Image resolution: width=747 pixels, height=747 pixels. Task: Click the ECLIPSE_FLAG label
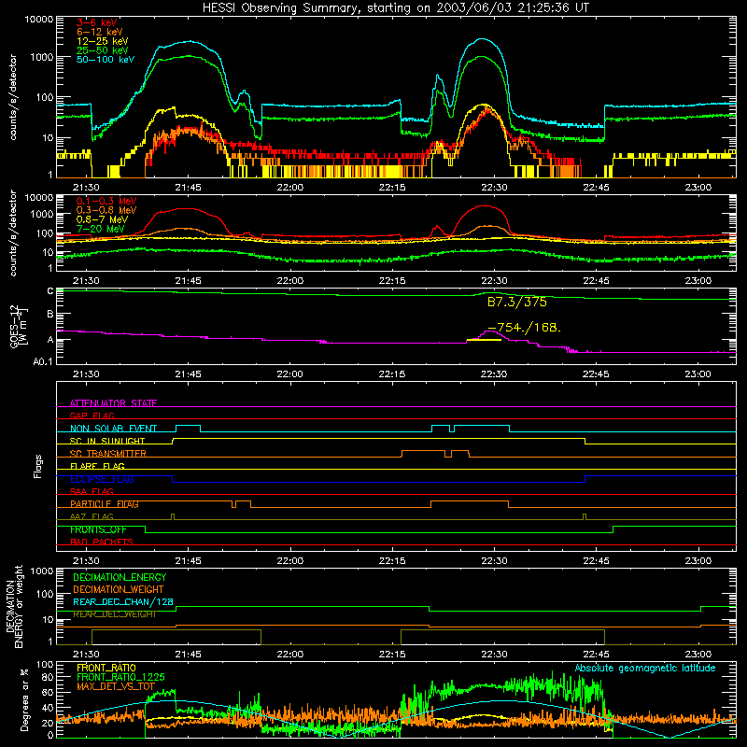(102, 479)
